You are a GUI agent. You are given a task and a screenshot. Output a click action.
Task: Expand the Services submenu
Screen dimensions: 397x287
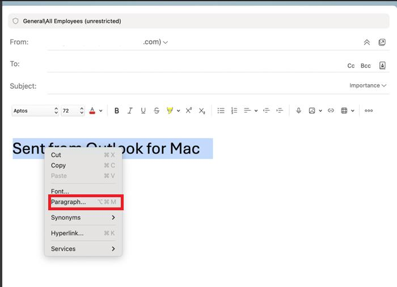[x=83, y=249]
